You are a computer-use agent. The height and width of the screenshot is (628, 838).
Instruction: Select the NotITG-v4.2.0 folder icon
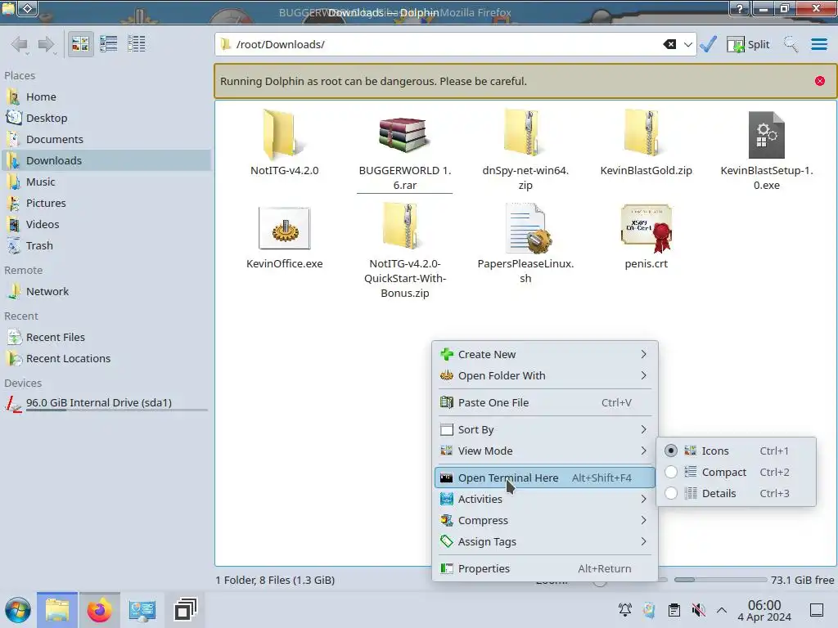coord(284,133)
